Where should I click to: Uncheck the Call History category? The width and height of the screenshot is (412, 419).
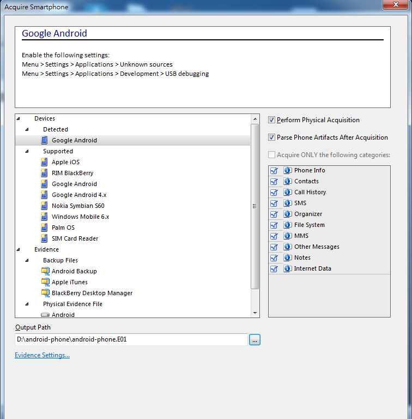click(274, 193)
